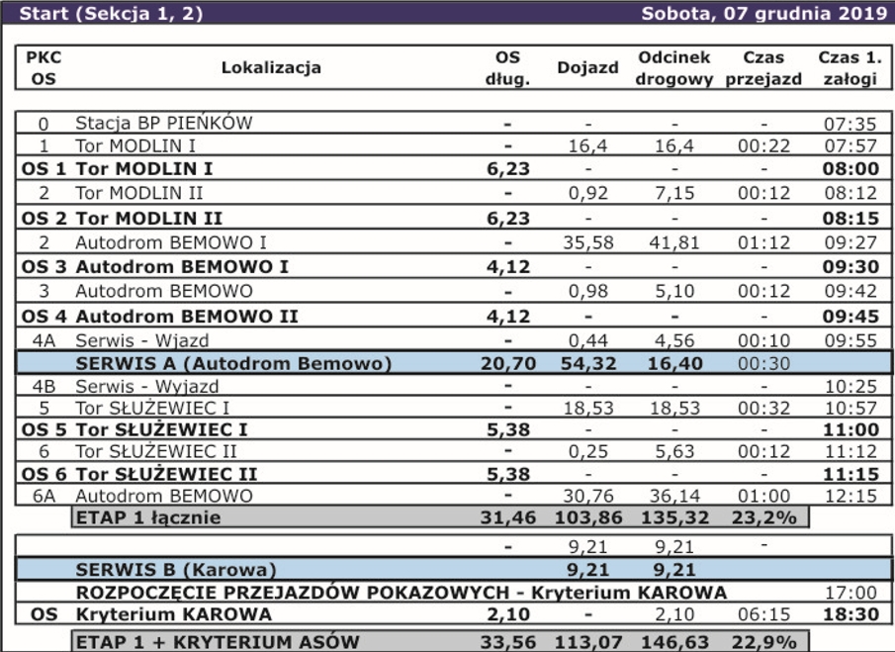Click the 'Dojazd' column header
895x652 pixels.
[587, 67]
